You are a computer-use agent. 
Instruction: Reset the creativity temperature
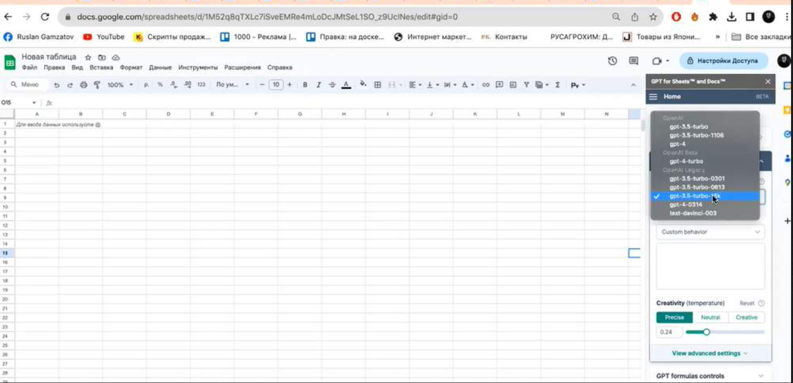click(747, 303)
